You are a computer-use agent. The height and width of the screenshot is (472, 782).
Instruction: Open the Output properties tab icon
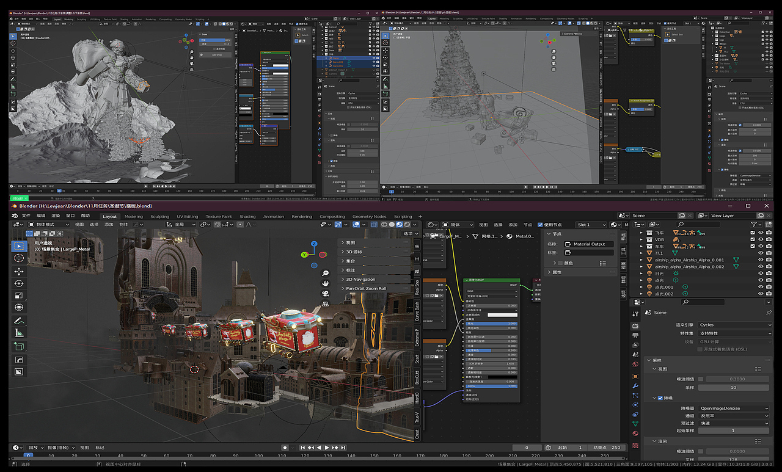point(636,336)
